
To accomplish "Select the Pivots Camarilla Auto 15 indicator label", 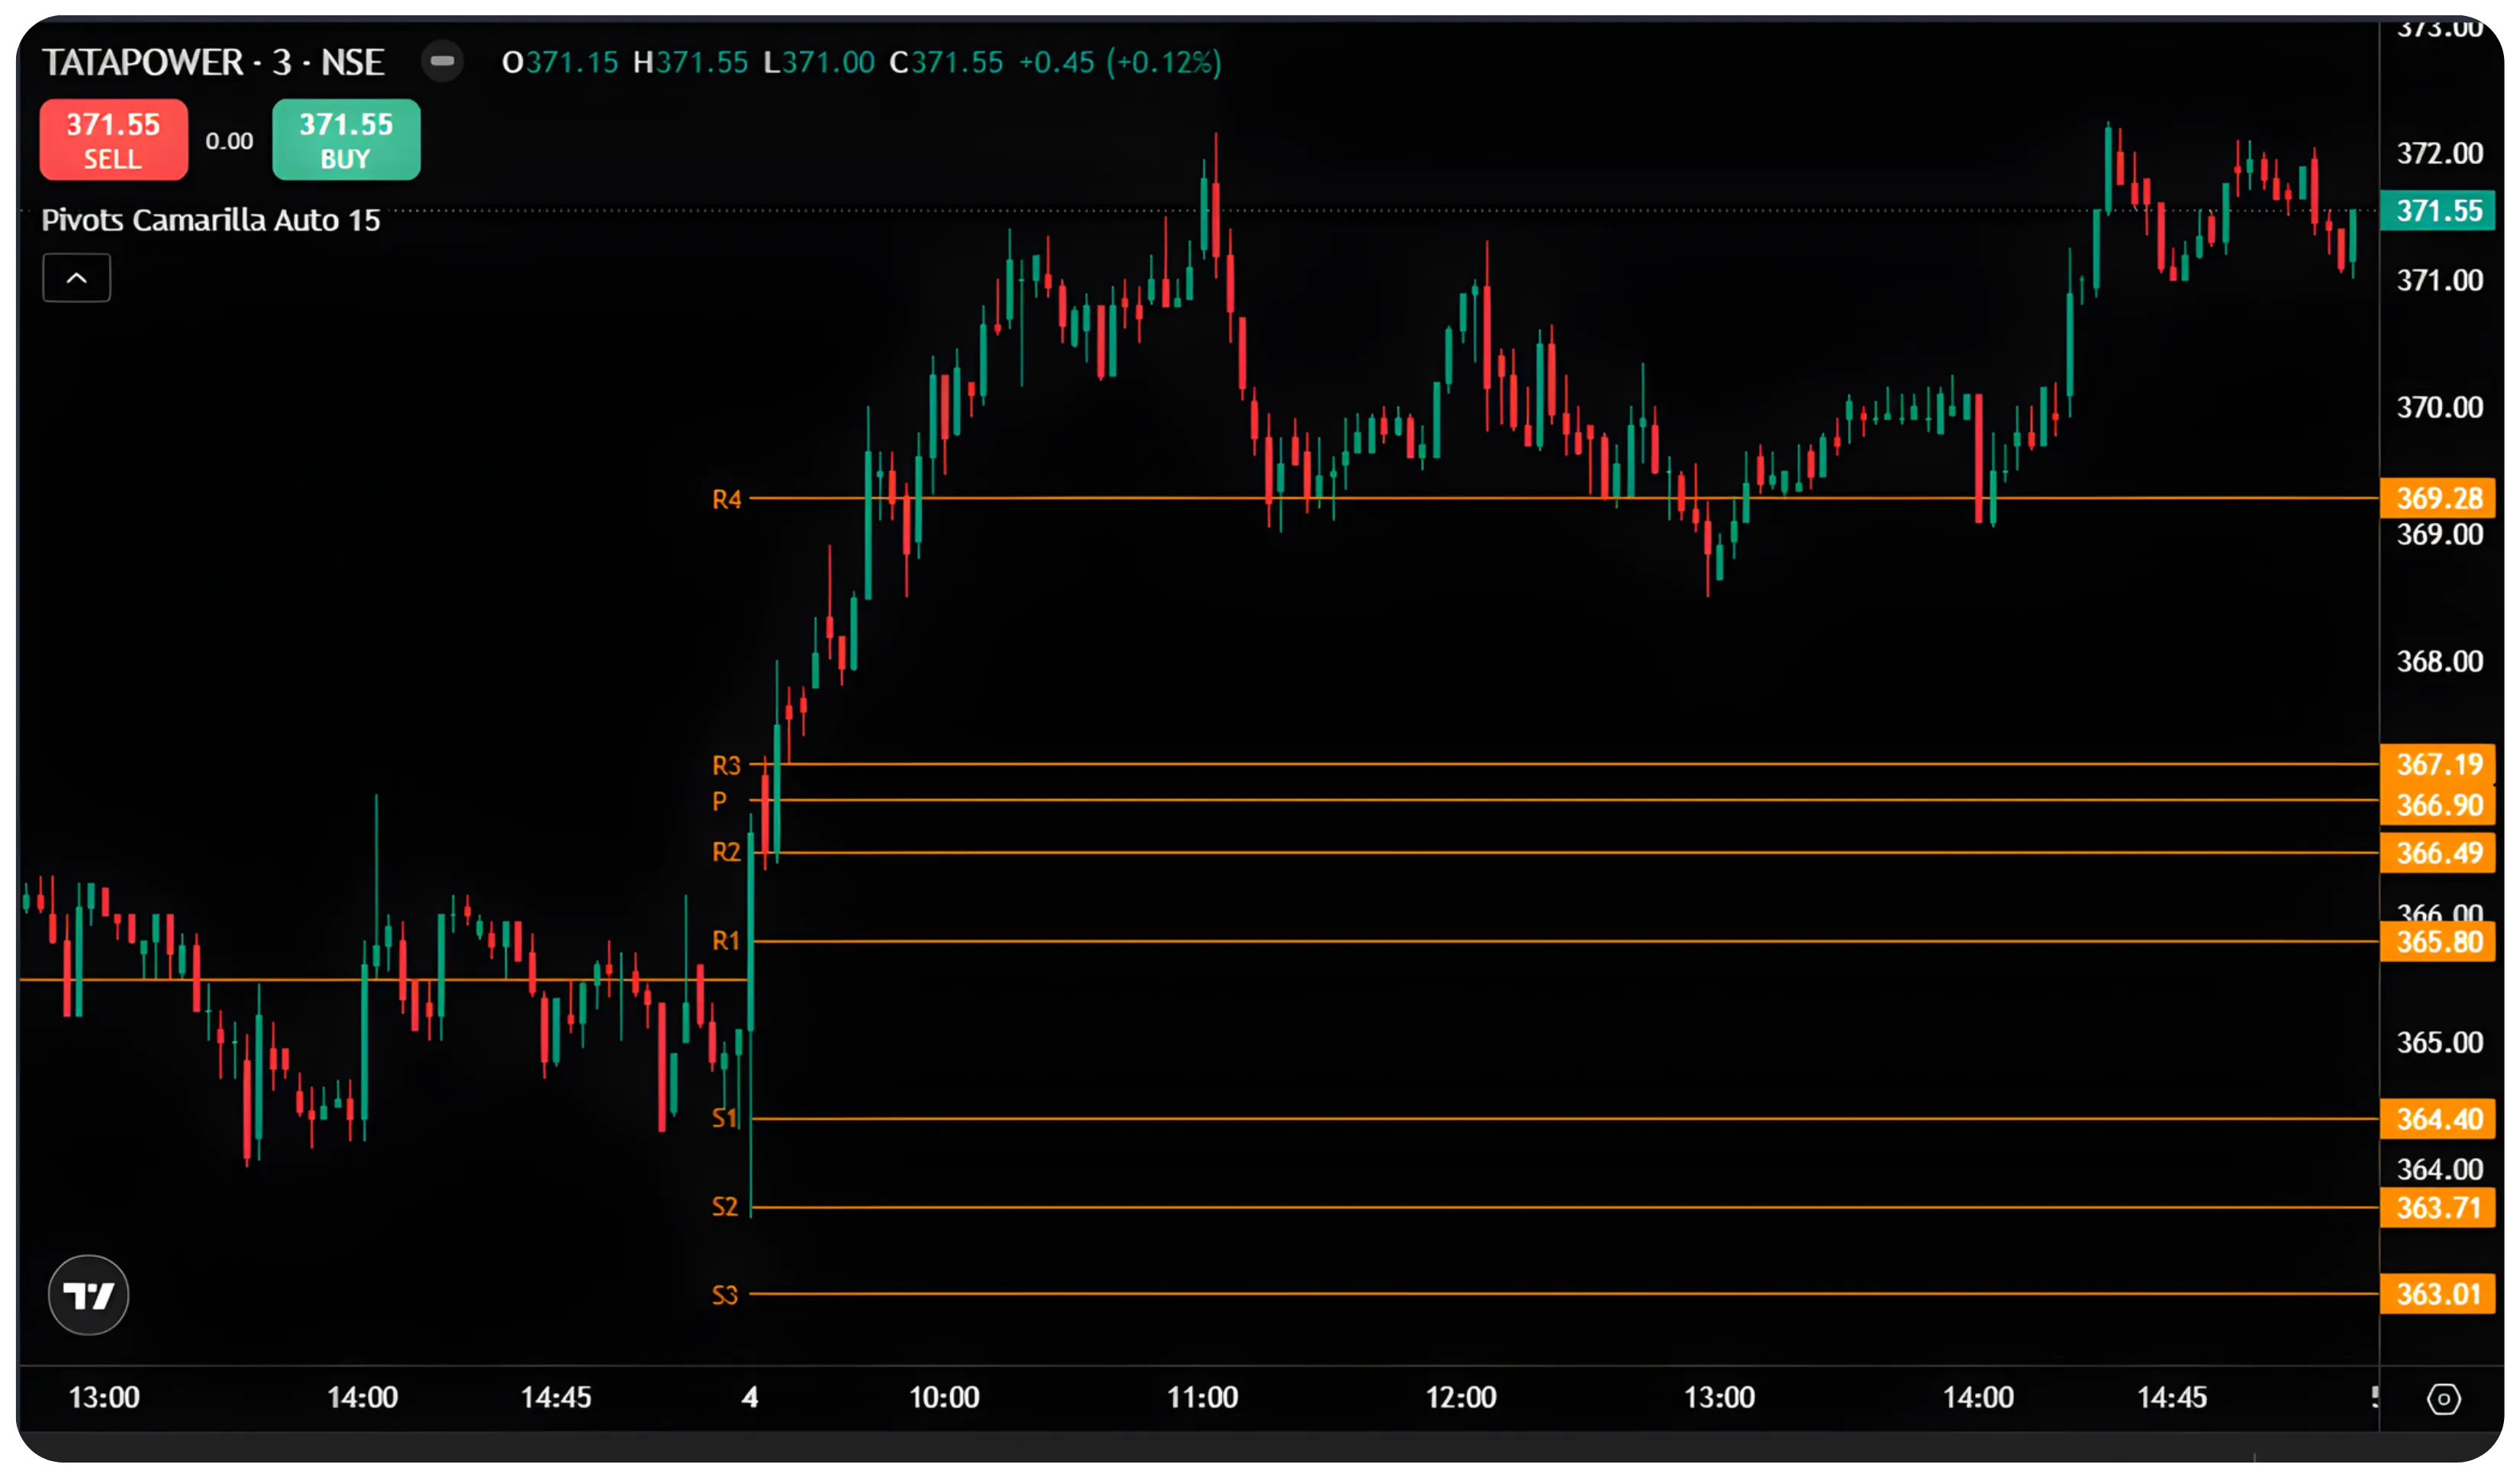I will pos(210,220).
